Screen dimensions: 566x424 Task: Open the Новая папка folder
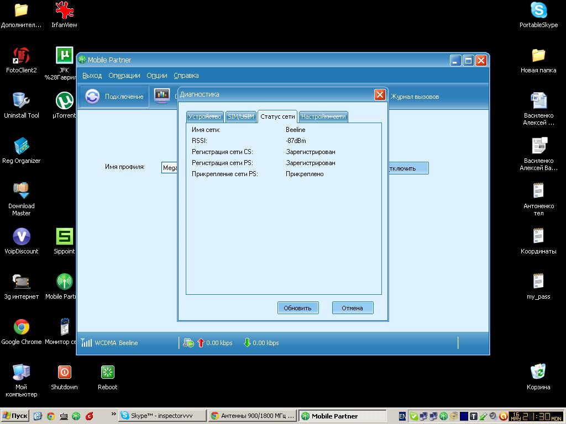(x=538, y=60)
